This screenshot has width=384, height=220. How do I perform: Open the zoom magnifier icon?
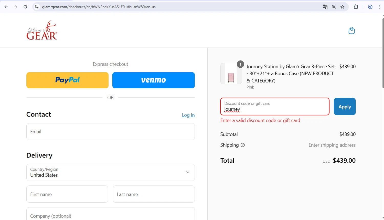coord(334,7)
